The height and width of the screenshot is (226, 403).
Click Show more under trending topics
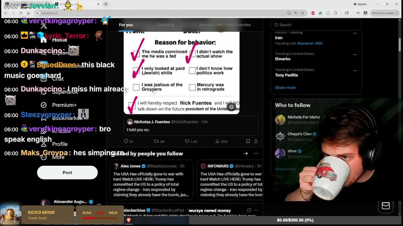(285, 88)
